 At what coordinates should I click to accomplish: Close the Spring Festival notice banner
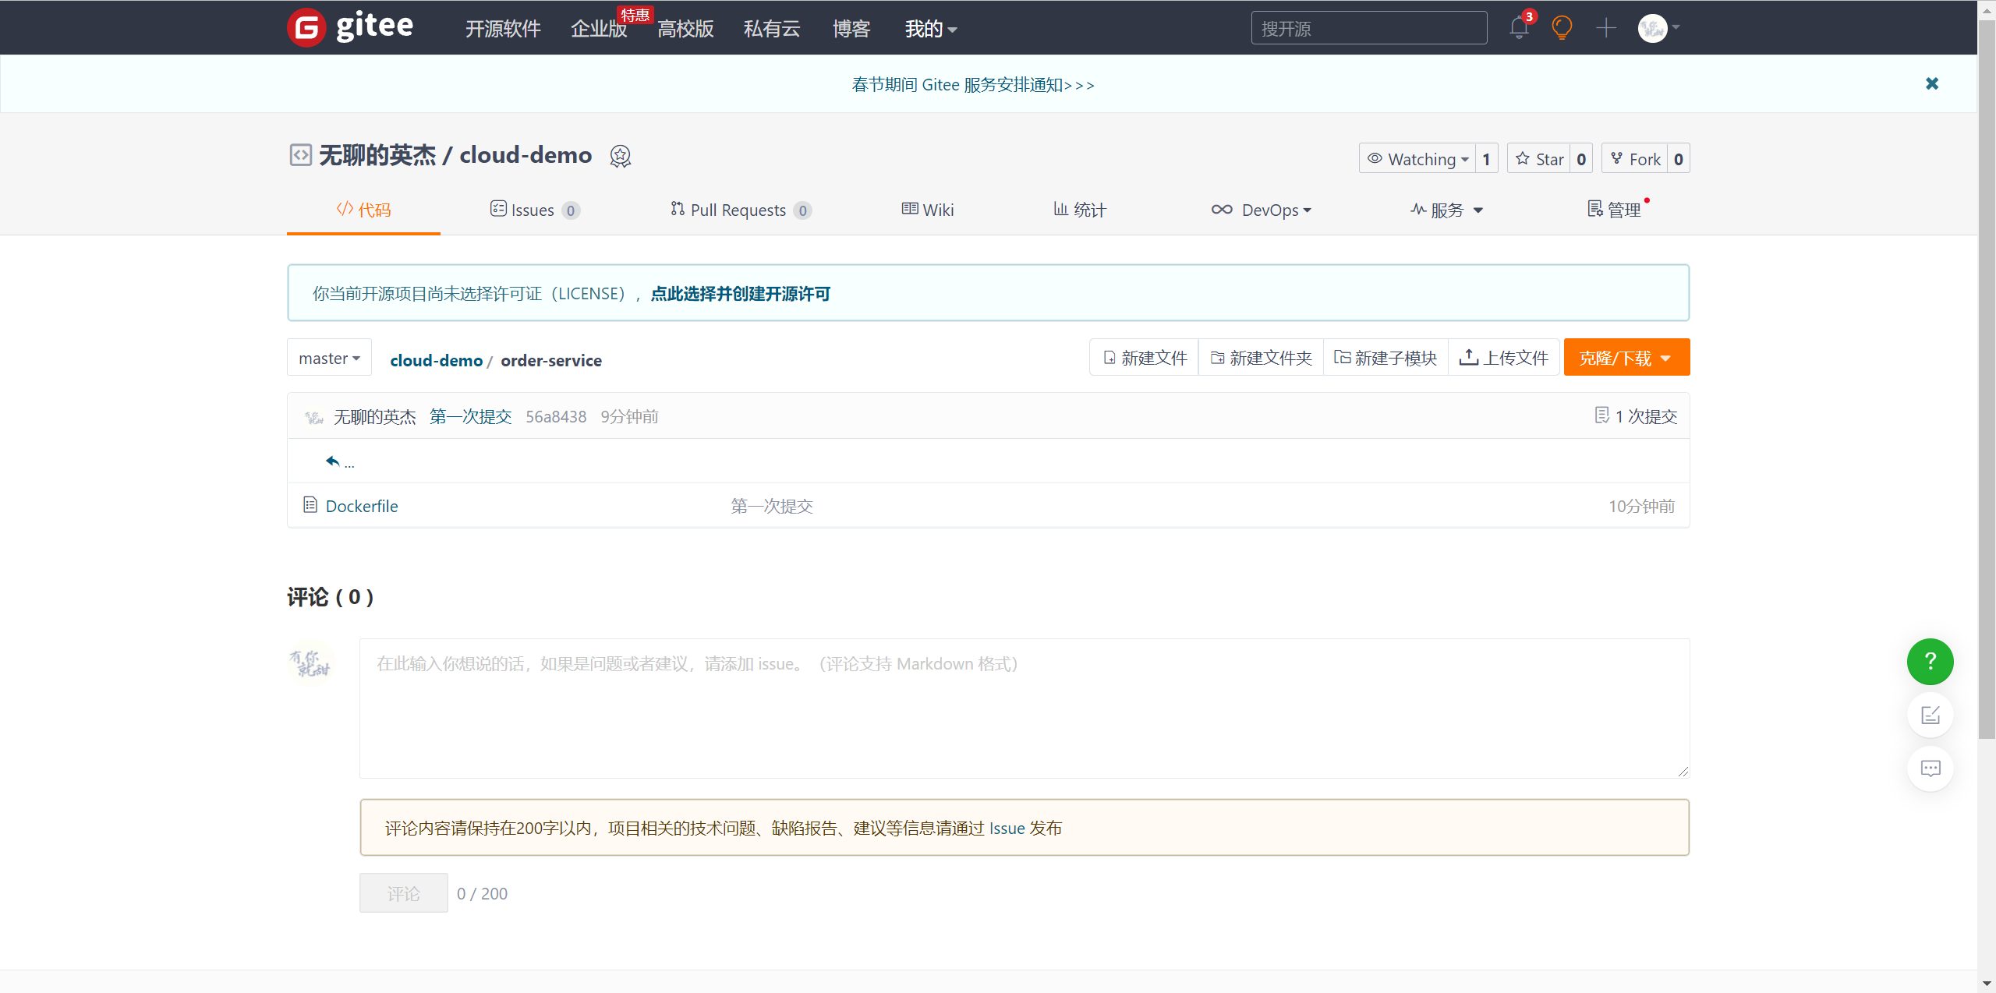coord(1931,83)
